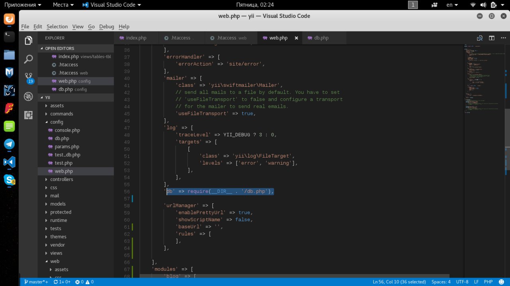
Task: Close the web.php tab
Action: tap(296, 38)
